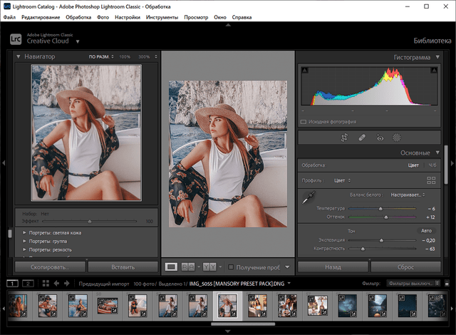The width and height of the screenshot is (456, 335).
Task: Check the original photo checkbox under histogram
Action: tap(304, 122)
